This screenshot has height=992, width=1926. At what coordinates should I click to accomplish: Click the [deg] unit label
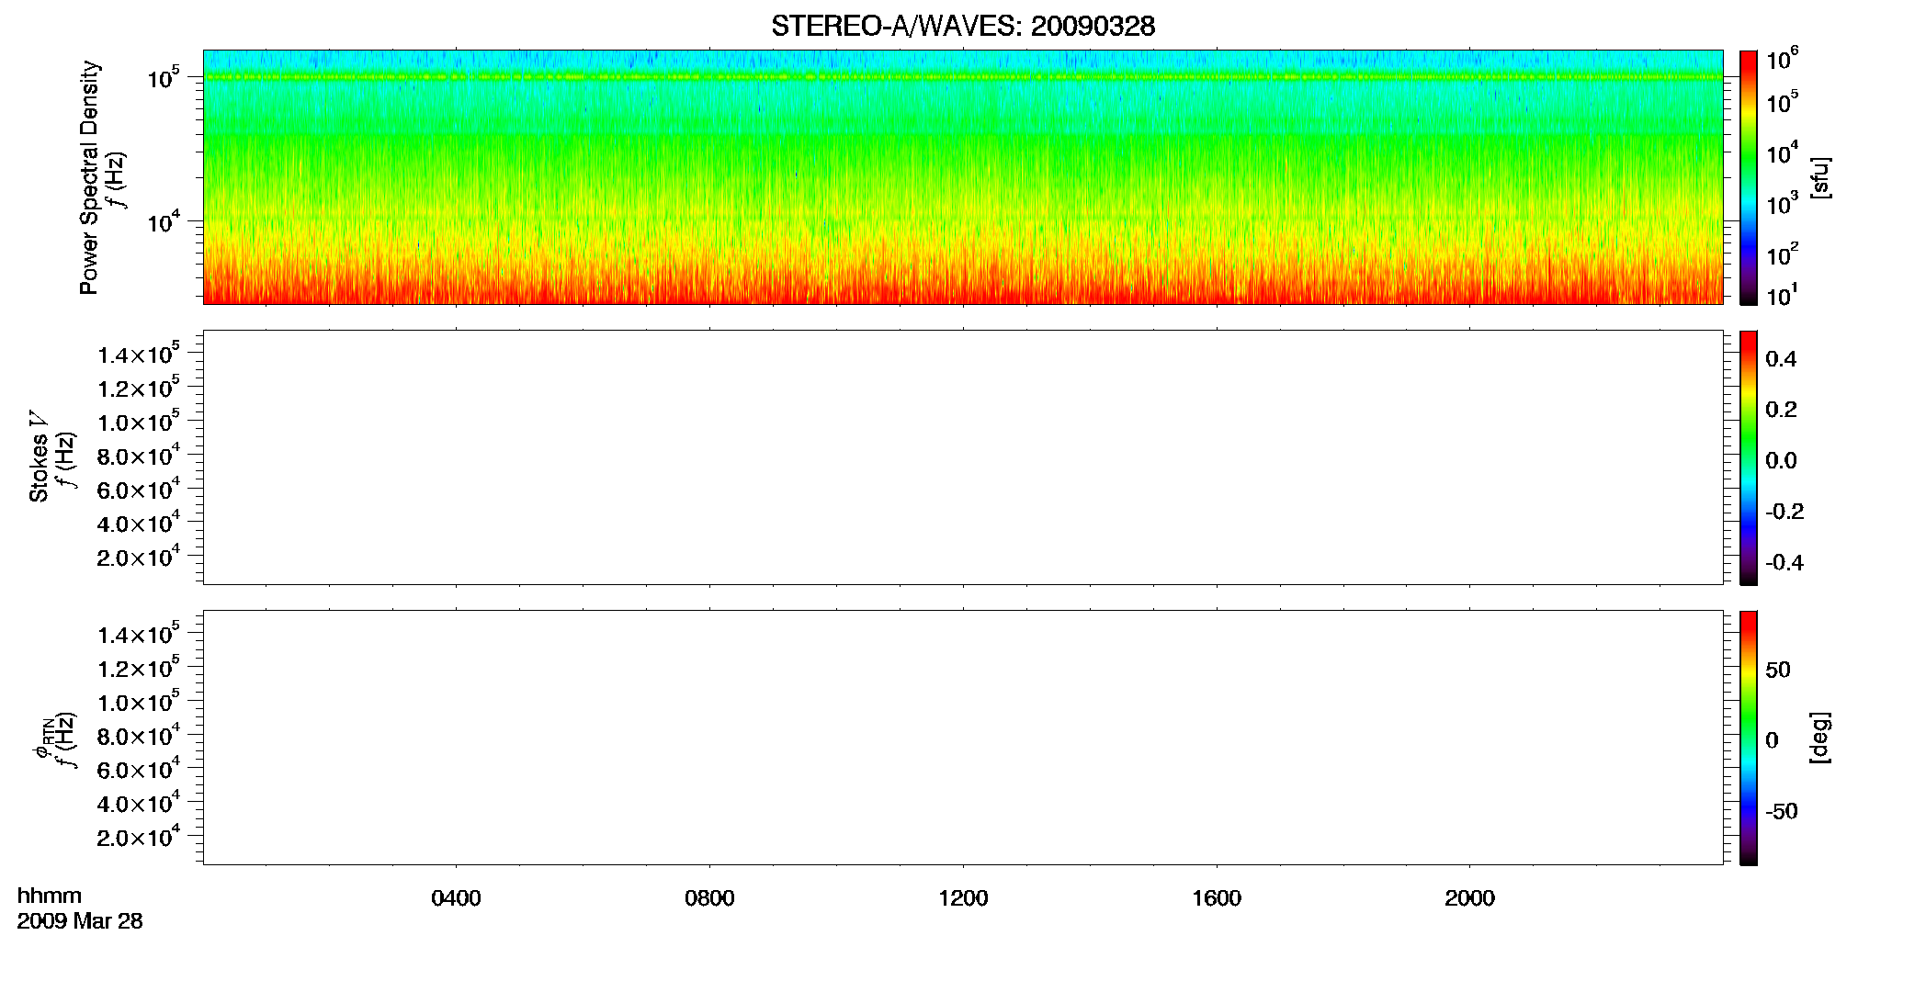tap(1821, 738)
